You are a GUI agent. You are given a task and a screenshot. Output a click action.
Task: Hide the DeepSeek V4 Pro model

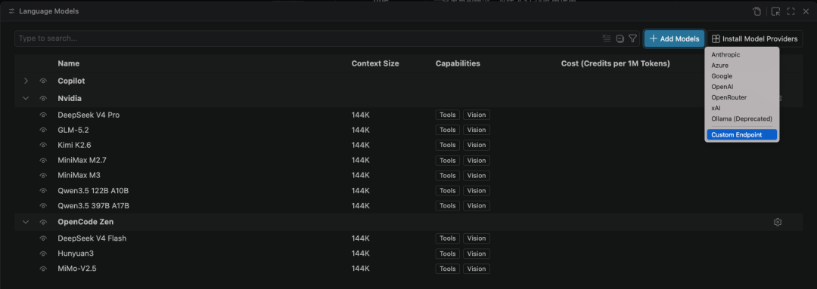coord(43,115)
